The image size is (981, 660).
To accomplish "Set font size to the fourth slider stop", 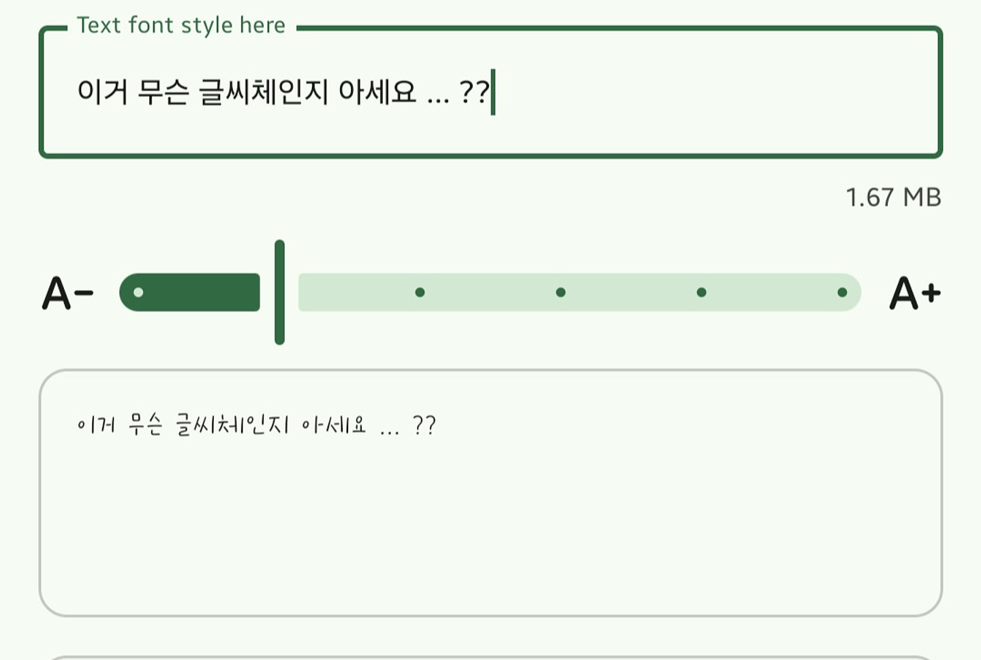I will pyautogui.click(x=702, y=292).
